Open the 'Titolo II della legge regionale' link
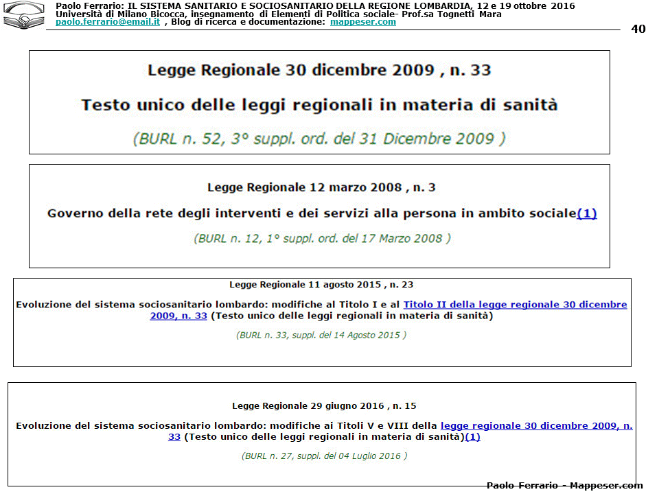Screen dimensions: 659x494 click(x=515, y=305)
